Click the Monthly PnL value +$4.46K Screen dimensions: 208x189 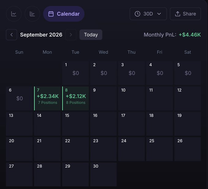(x=190, y=35)
